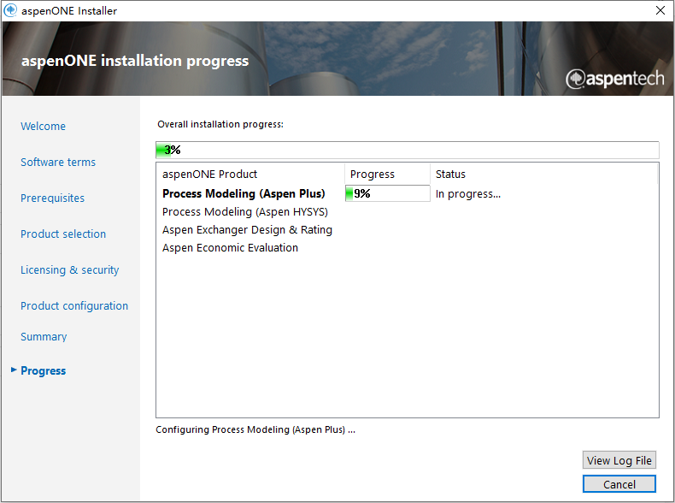Click the Status column header
This screenshot has width=675, height=503.
pyautogui.click(x=450, y=175)
